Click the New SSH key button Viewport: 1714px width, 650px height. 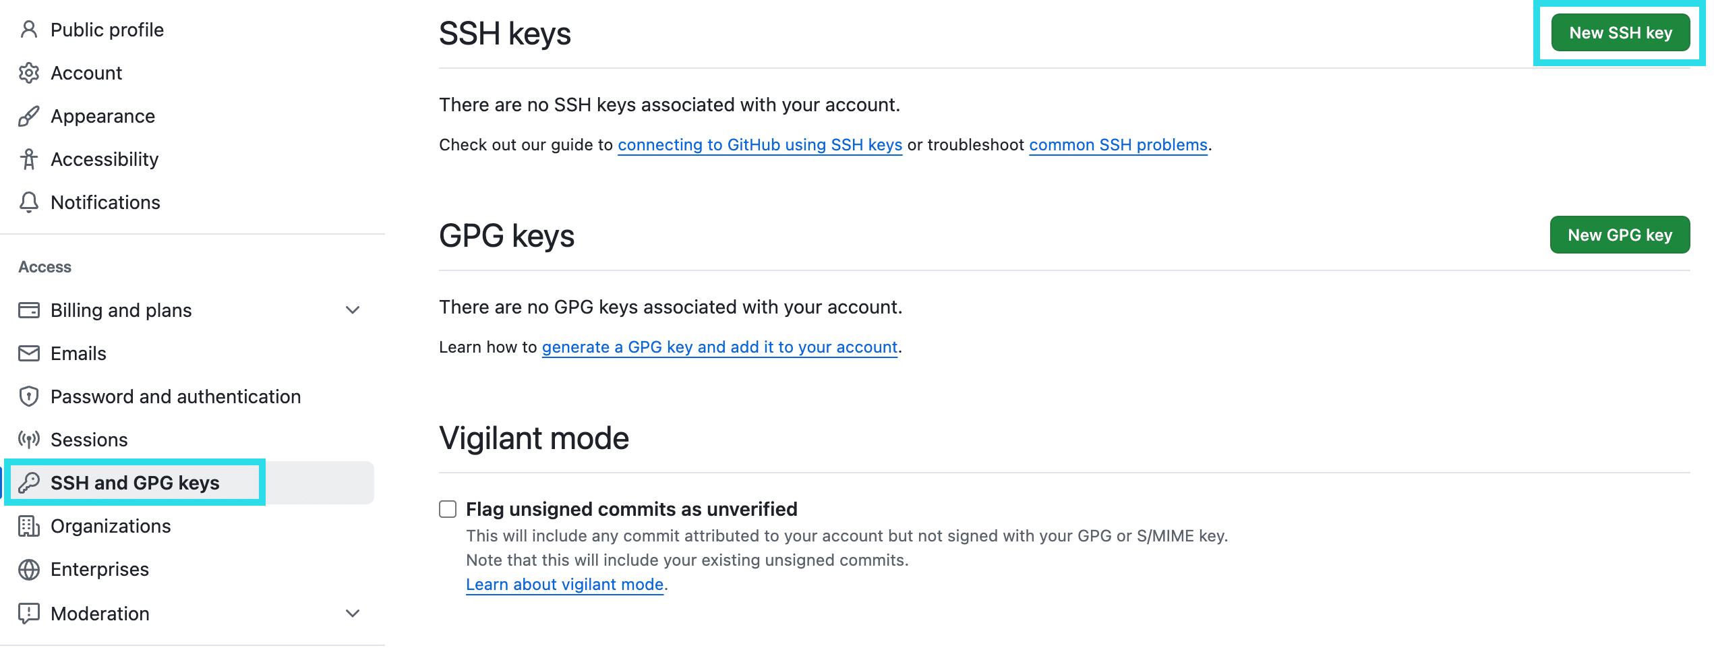(1621, 32)
